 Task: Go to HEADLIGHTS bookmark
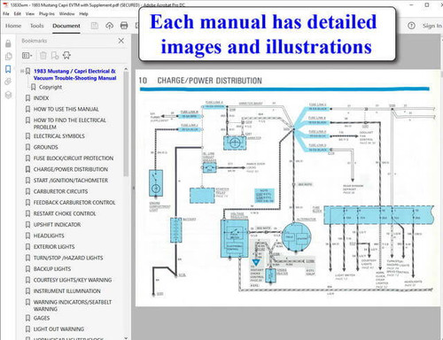[49, 236]
